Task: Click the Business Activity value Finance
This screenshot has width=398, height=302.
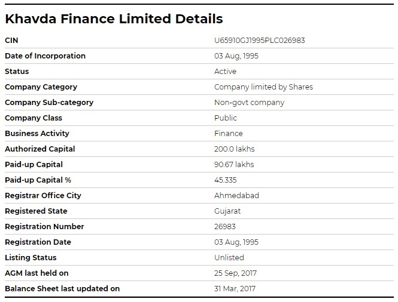Action: point(229,134)
